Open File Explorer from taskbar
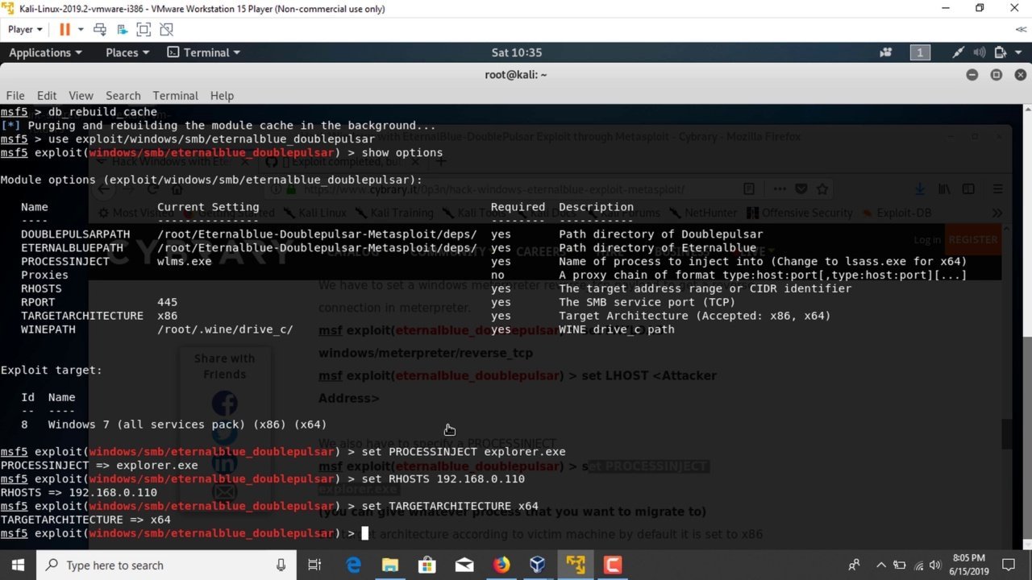The height and width of the screenshot is (580, 1032). tap(390, 565)
